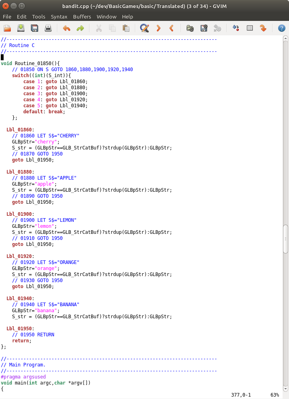Jump to next search match
The height and width of the screenshot is (399, 289).
[x=159, y=28]
